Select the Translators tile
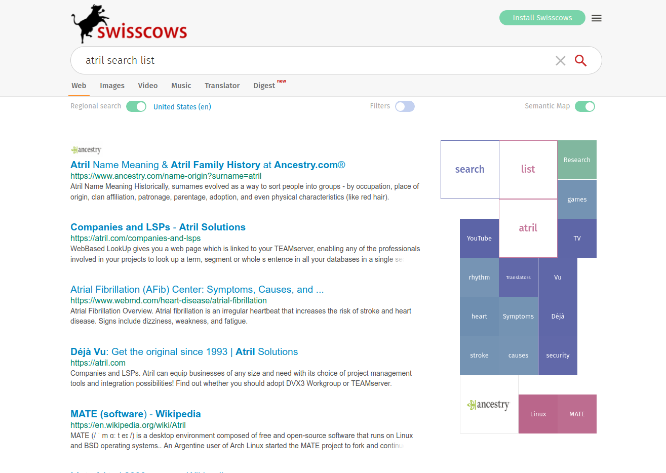Viewport: 666px width, 473px height. (518, 278)
